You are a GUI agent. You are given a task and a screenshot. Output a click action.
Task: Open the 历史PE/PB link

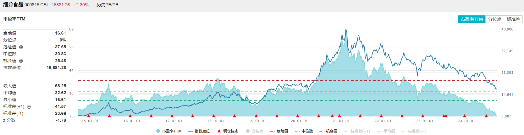[x=107, y=5]
